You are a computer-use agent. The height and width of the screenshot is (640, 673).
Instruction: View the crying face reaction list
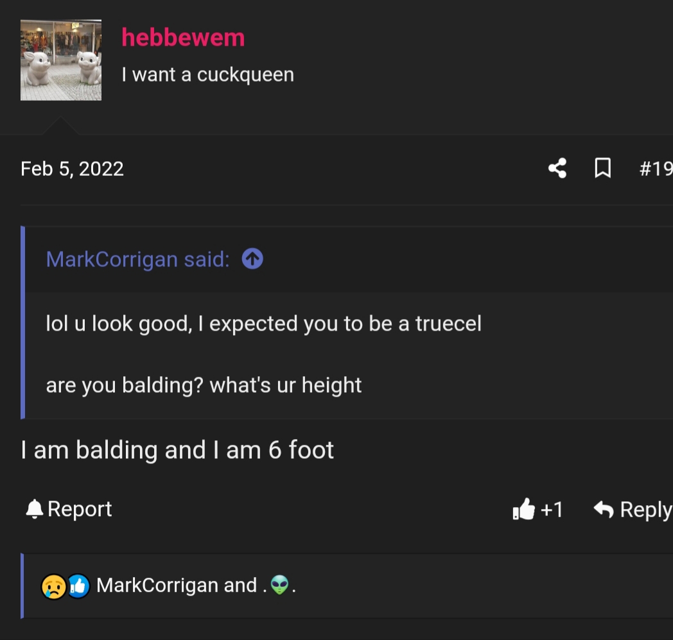(x=54, y=586)
